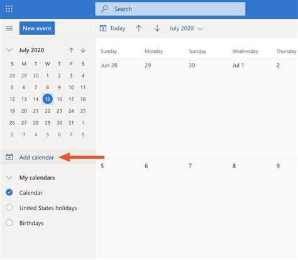The image size is (298, 260).
Task: Toggle the hamburger navigation pane icon
Action: click(9, 28)
